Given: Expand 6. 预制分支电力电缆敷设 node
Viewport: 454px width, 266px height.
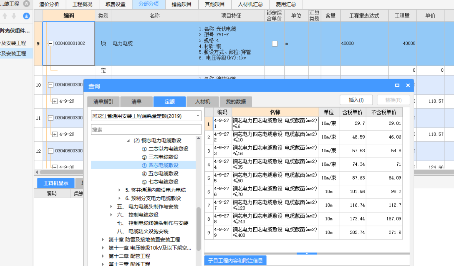Looking at the screenshot, I should [x=120, y=198].
